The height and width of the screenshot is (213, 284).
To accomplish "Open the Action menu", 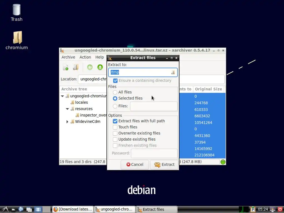I will 85,57.
